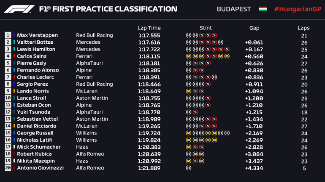The width and height of the screenshot is (325, 182).
Task: Click the Hungarian flag icon
Action: pos(263,9)
